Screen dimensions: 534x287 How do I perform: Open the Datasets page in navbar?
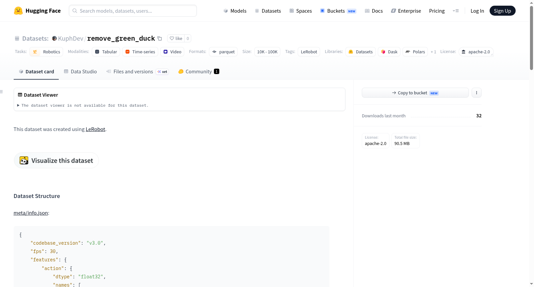coord(268,11)
